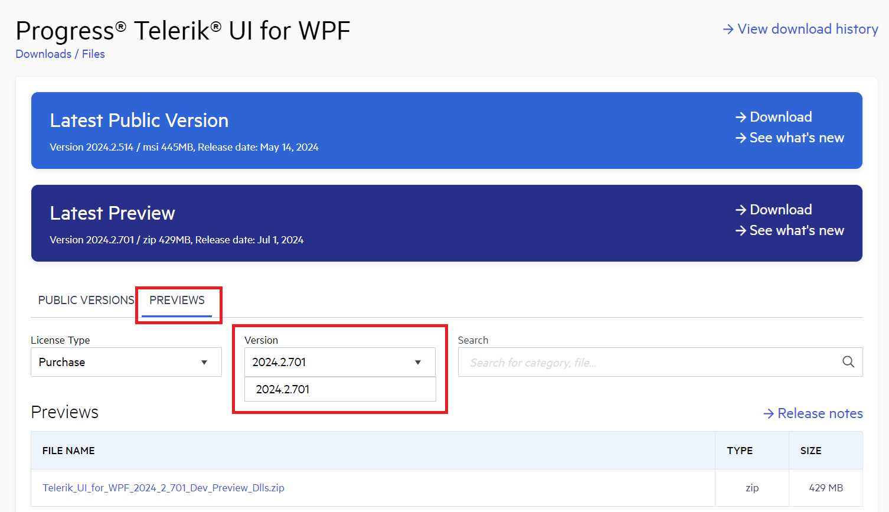Switch to the PUBLIC VERSIONS tab
This screenshot has width=889, height=512.
[x=86, y=300]
